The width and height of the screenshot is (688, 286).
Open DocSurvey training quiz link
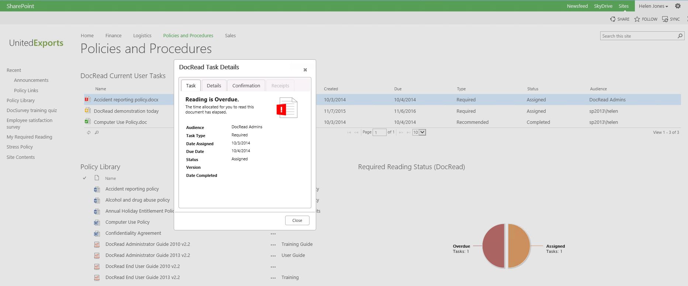tap(32, 110)
